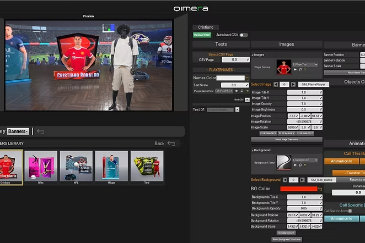Screen dimensions: 365x243
Task: Click the spinner arrow in Backgrounds Opacity field
Action: pyautogui.click(x=320, y=208)
